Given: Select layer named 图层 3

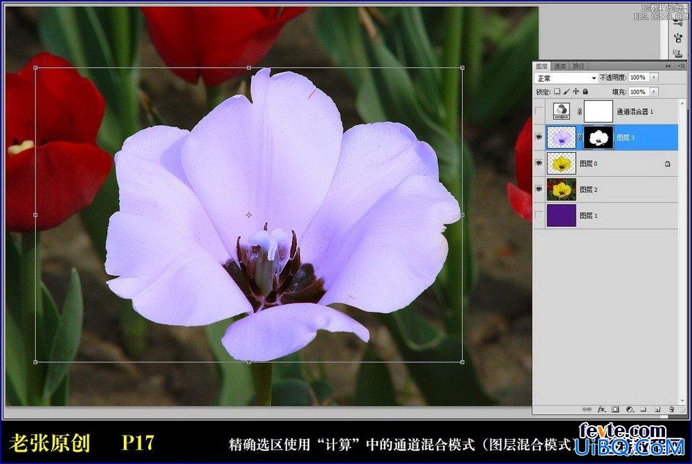Looking at the screenshot, I should 626,138.
